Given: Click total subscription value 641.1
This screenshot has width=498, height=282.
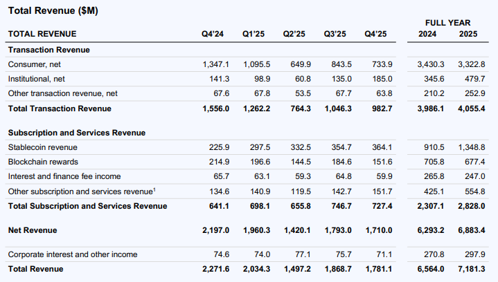Looking at the screenshot, I should 219,206.
